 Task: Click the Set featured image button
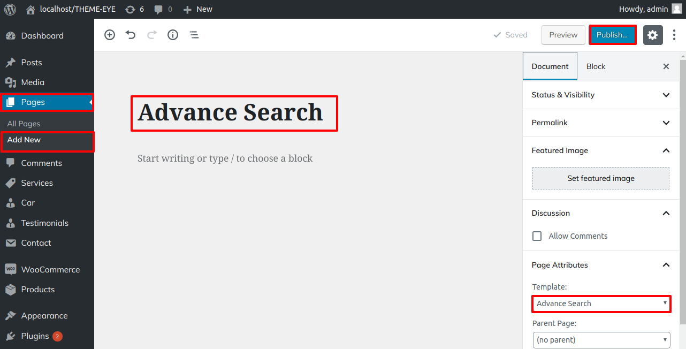600,178
